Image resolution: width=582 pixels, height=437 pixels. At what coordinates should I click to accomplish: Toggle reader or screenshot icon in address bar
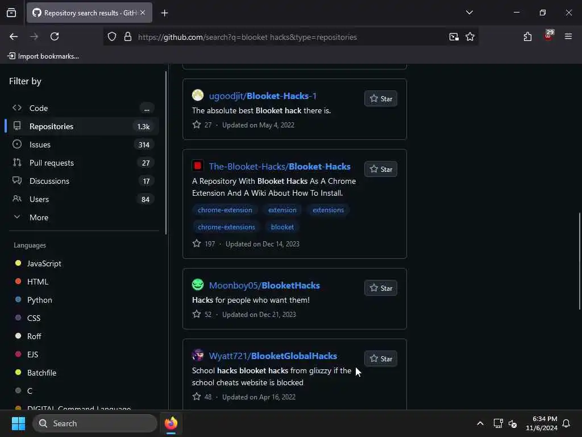[x=454, y=37]
